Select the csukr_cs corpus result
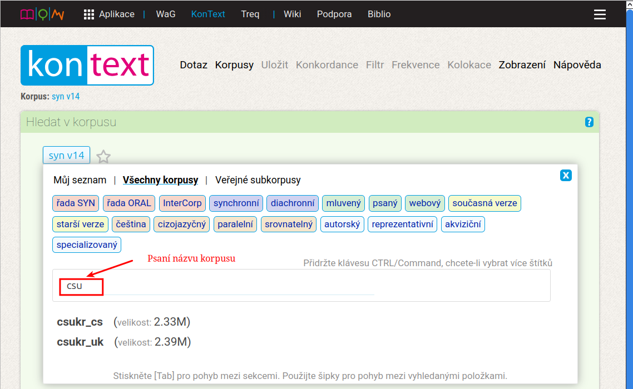Screen dimensions: 633x389 tap(80, 322)
